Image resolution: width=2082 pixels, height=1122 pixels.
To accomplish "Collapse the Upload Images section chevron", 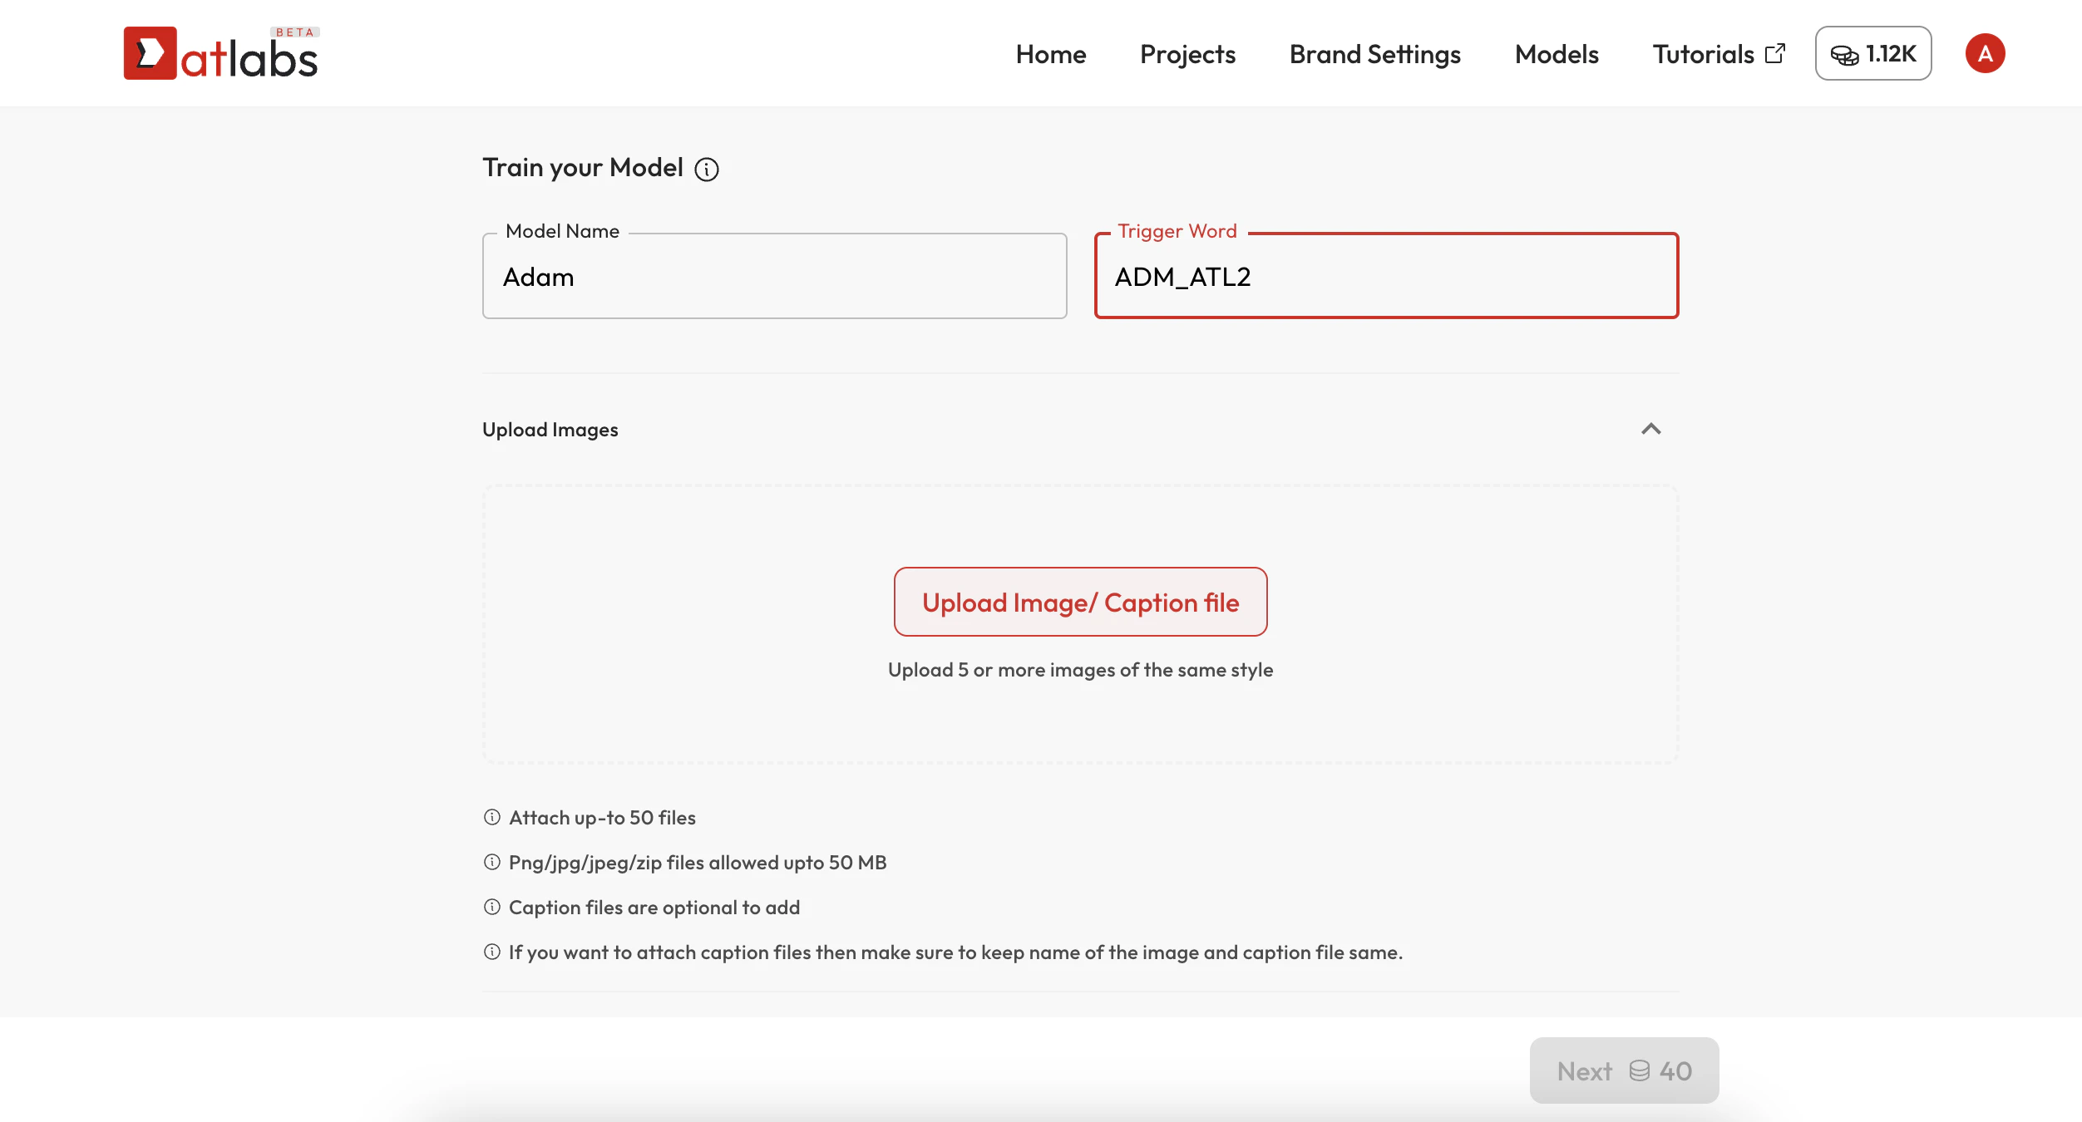I will [x=1650, y=429].
